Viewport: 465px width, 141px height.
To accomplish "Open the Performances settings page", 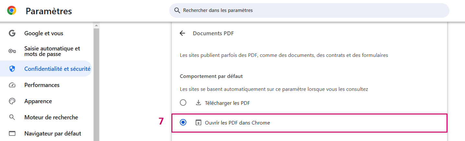I will pos(42,85).
